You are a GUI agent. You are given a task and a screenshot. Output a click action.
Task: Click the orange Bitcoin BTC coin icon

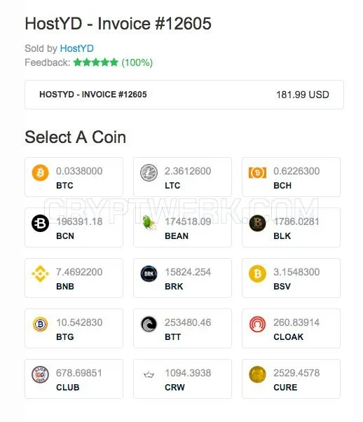pyautogui.click(x=41, y=172)
